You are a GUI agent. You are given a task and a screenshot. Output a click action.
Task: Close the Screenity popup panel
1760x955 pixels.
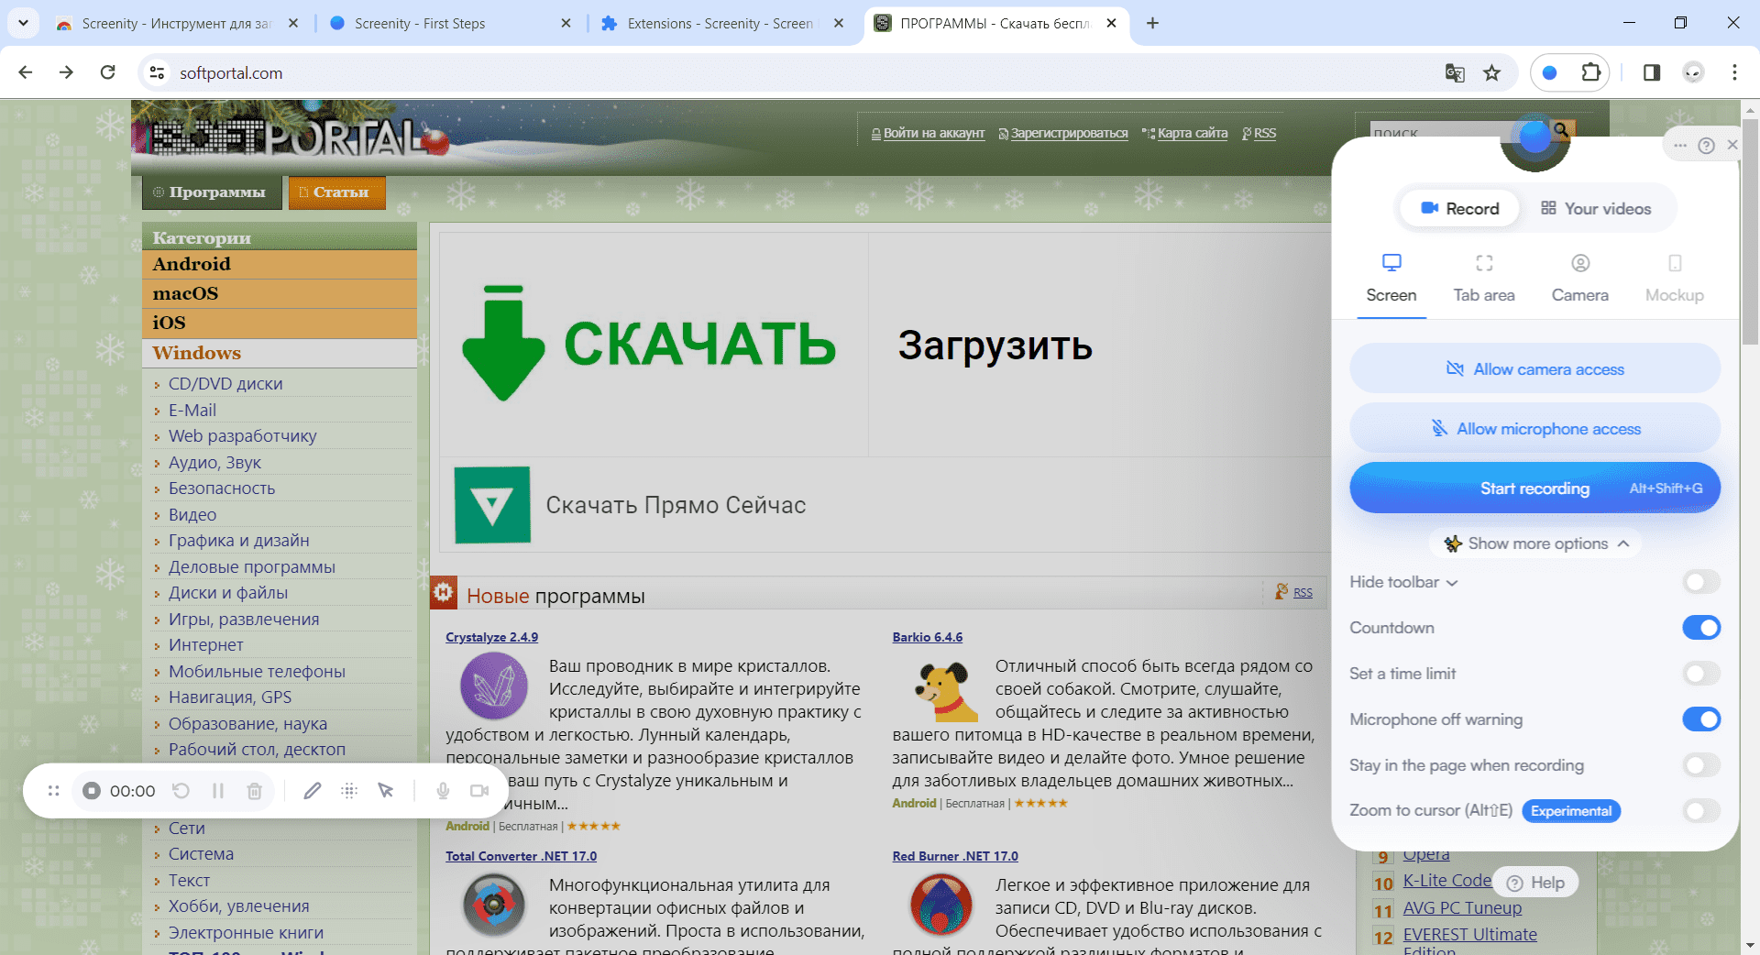[x=1732, y=145]
